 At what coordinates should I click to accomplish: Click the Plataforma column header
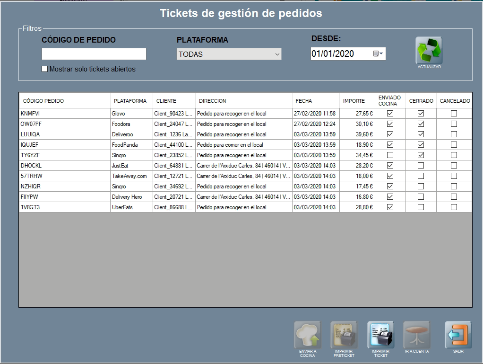(130, 101)
